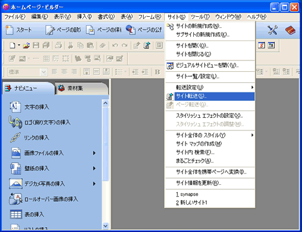Image resolution: width=302 pixels, height=232 pixels.
Task: Toggle the Bold B formatting button
Action: 157,72
